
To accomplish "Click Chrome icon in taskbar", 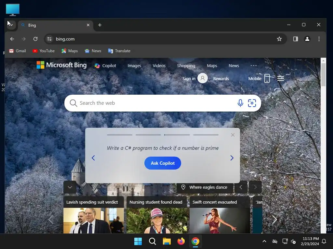I will (x=195, y=241).
